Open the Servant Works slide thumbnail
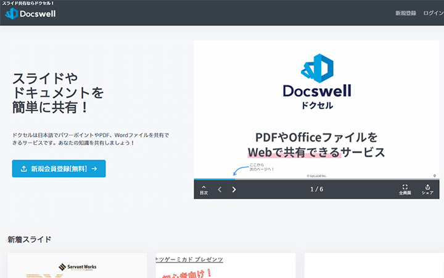 coord(77,266)
